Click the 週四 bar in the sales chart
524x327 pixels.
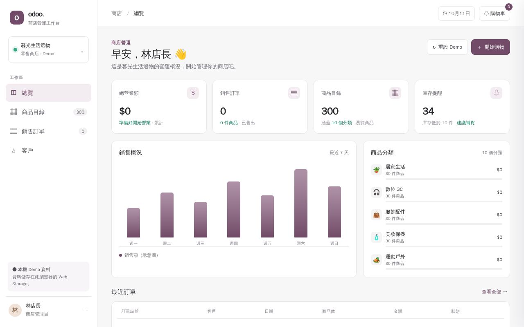[234, 209]
